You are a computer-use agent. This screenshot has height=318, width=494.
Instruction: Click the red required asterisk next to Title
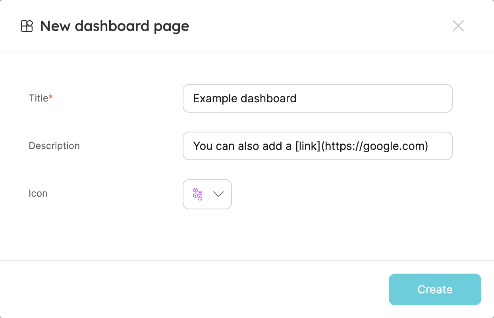51,98
